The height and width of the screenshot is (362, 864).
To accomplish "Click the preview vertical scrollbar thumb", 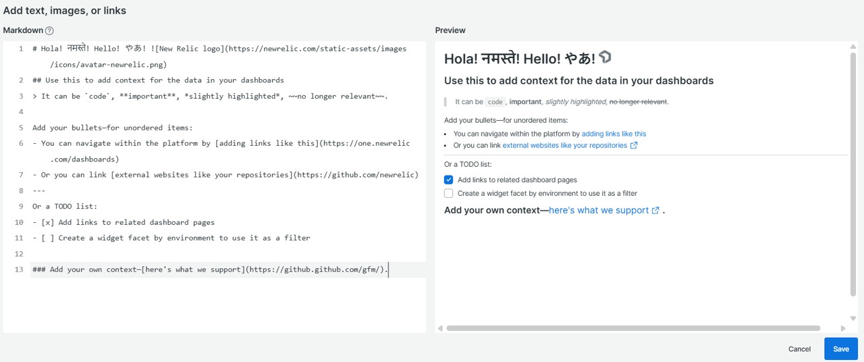I will [853, 174].
